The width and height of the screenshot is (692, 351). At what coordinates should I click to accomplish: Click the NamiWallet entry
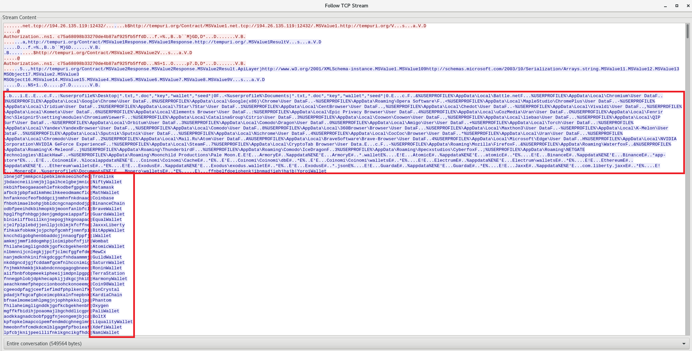coord(106,333)
